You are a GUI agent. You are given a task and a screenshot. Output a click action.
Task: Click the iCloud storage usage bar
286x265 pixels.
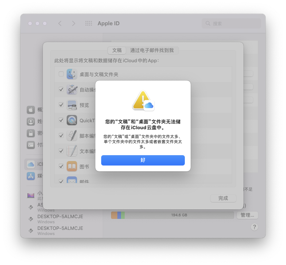(x=172, y=215)
